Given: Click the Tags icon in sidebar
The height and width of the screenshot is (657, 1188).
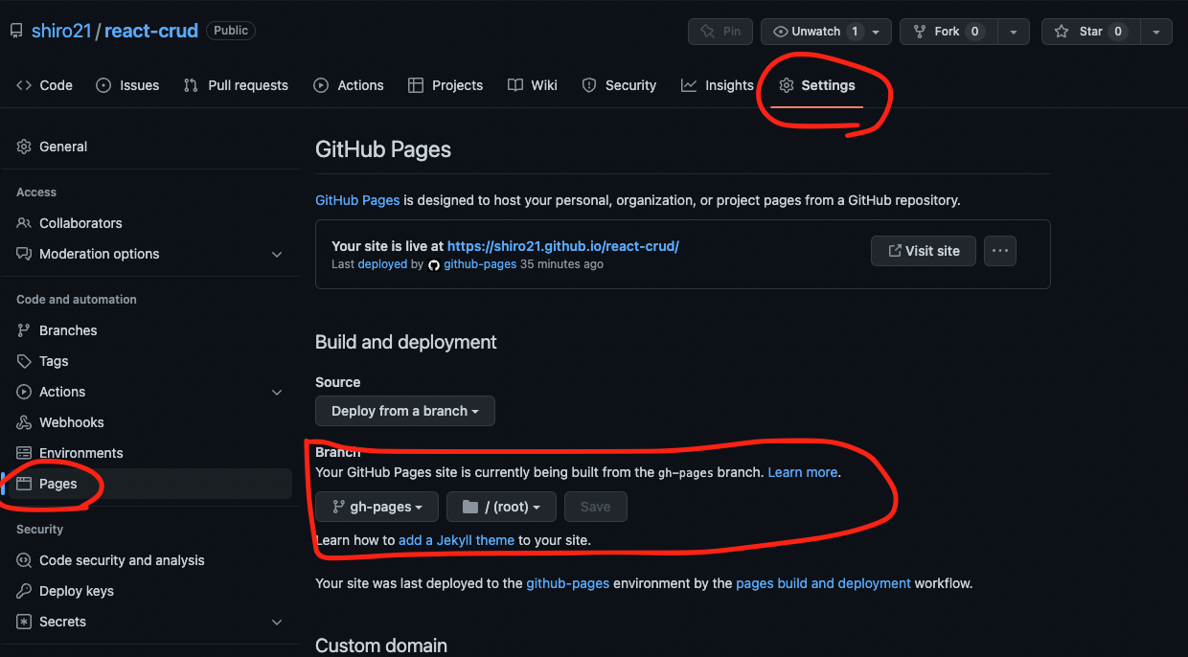Looking at the screenshot, I should (x=24, y=361).
